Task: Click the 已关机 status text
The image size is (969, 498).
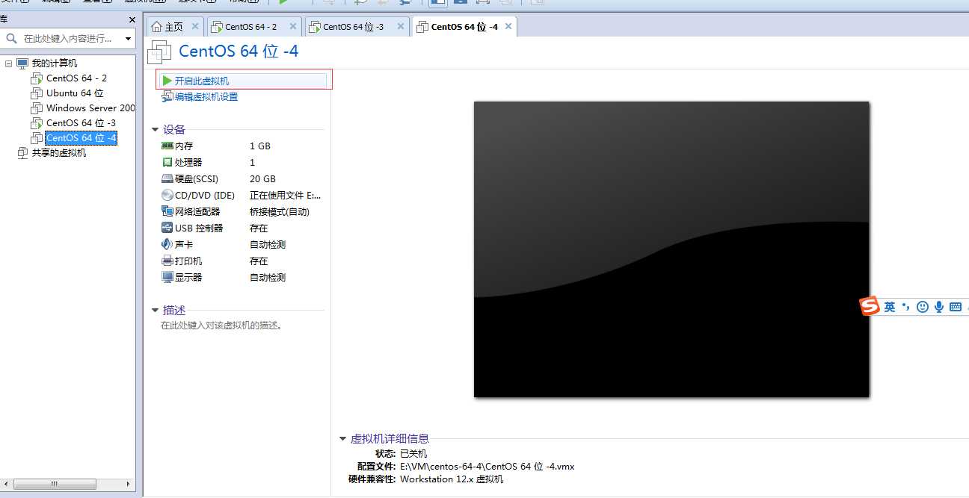Action: pyautogui.click(x=413, y=454)
